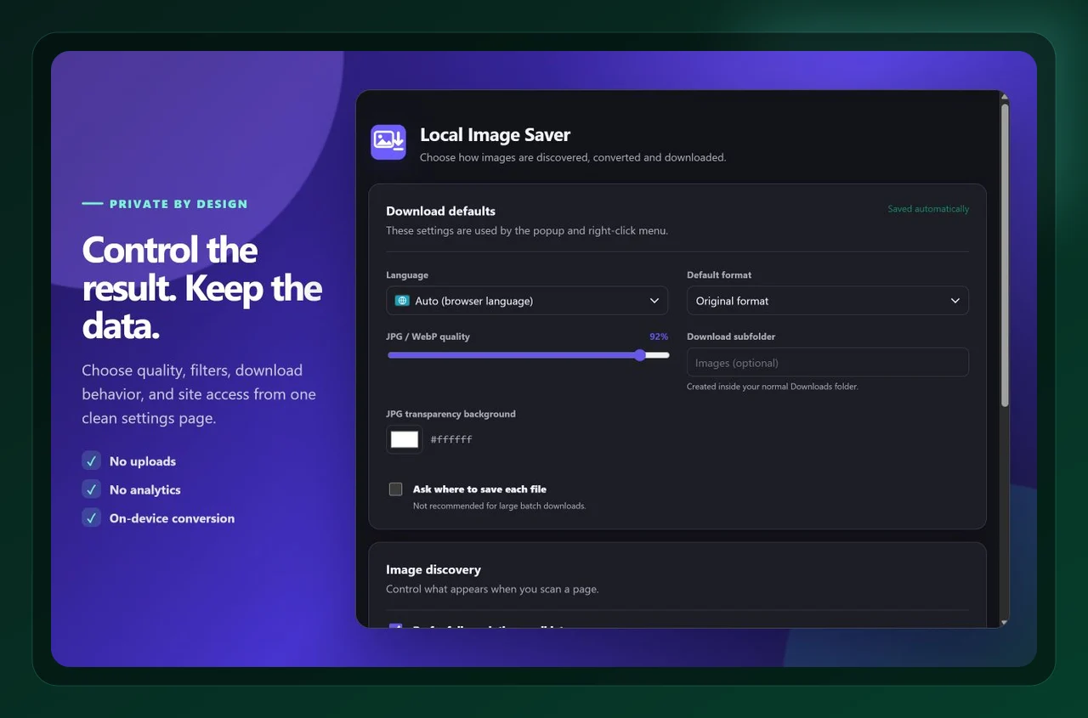Click the Download defaults heading

point(440,211)
